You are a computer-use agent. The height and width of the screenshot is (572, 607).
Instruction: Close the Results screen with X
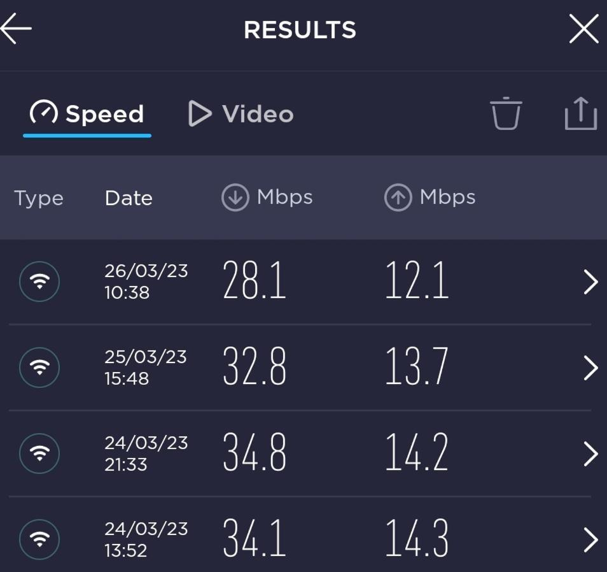pyautogui.click(x=583, y=29)
